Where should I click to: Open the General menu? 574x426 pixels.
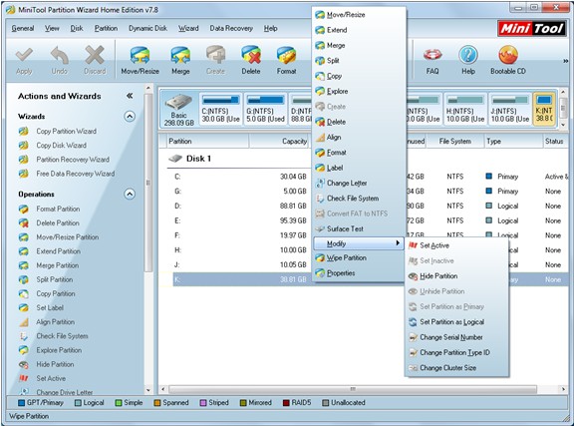pos(23,28)
